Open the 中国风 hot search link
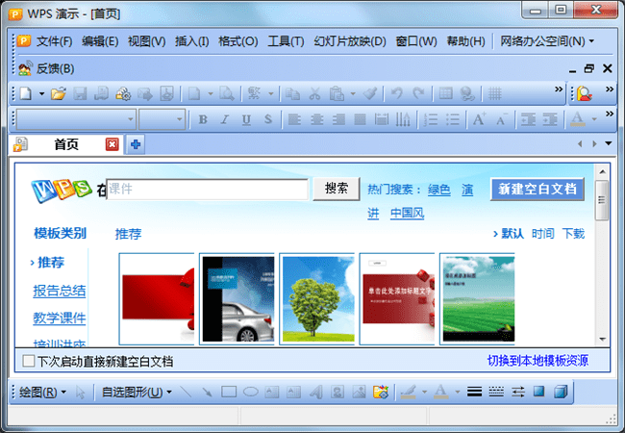The image size is (625, 433). (407, 213)
